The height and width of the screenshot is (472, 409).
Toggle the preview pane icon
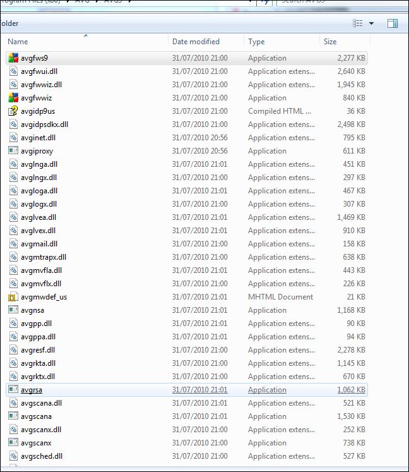393,23
